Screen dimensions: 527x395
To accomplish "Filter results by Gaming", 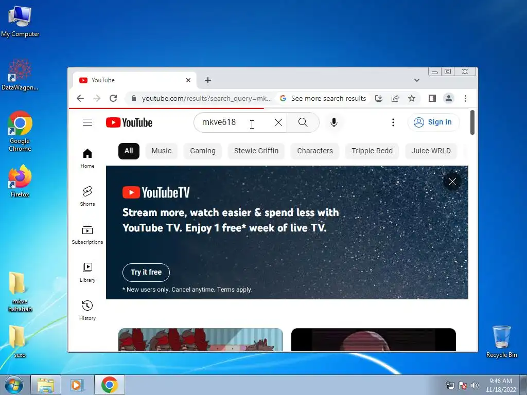I will click(203, 151).
